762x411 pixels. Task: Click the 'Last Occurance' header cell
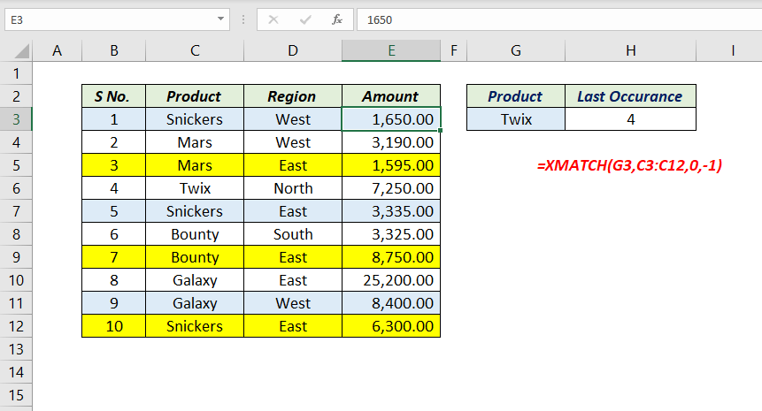(631, 96)
